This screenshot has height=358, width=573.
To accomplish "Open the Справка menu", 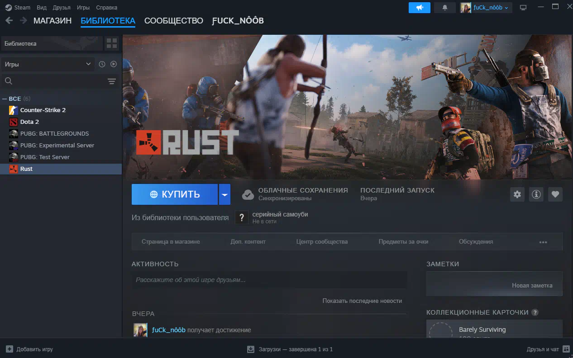I will point(107,8).
